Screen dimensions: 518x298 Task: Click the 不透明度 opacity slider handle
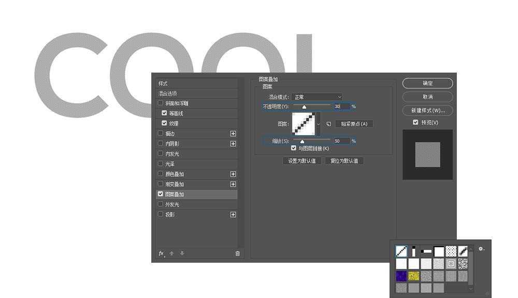pos(304,107)
